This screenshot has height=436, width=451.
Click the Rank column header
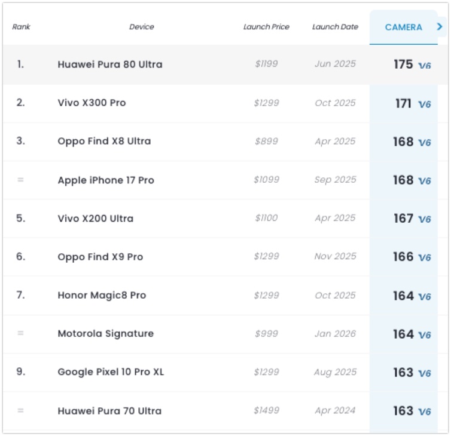tap(21, 27)
